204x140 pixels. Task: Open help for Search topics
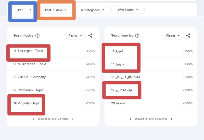coord(37,36)
